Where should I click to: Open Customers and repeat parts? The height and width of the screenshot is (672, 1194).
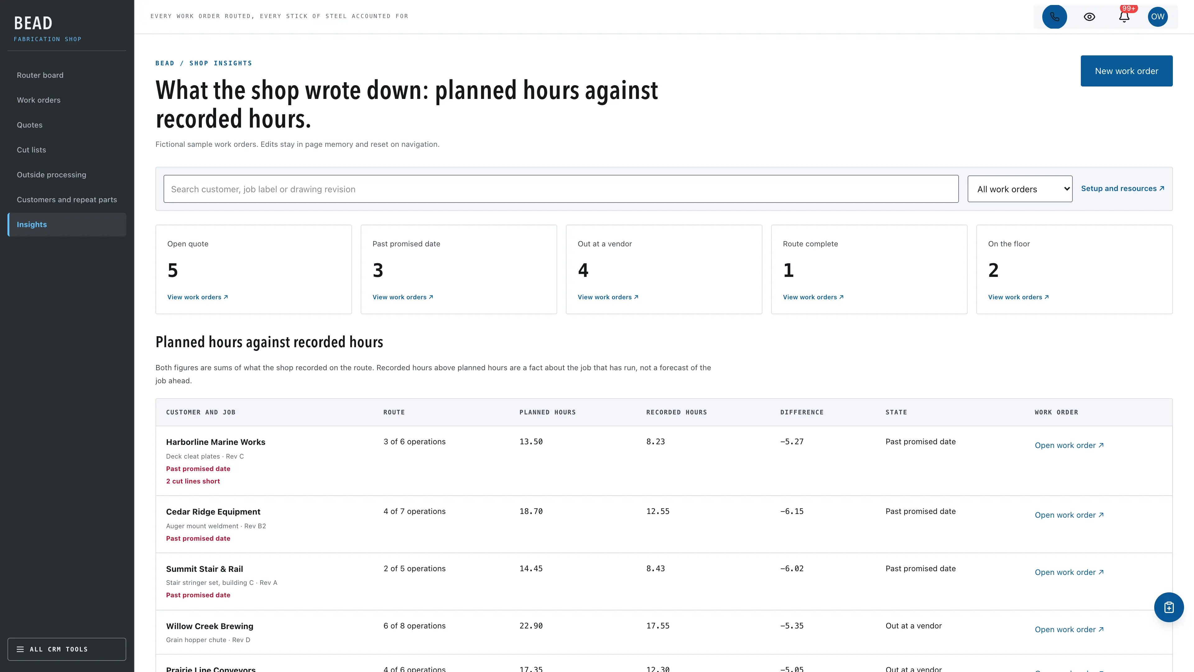click(x=67, y=199)
